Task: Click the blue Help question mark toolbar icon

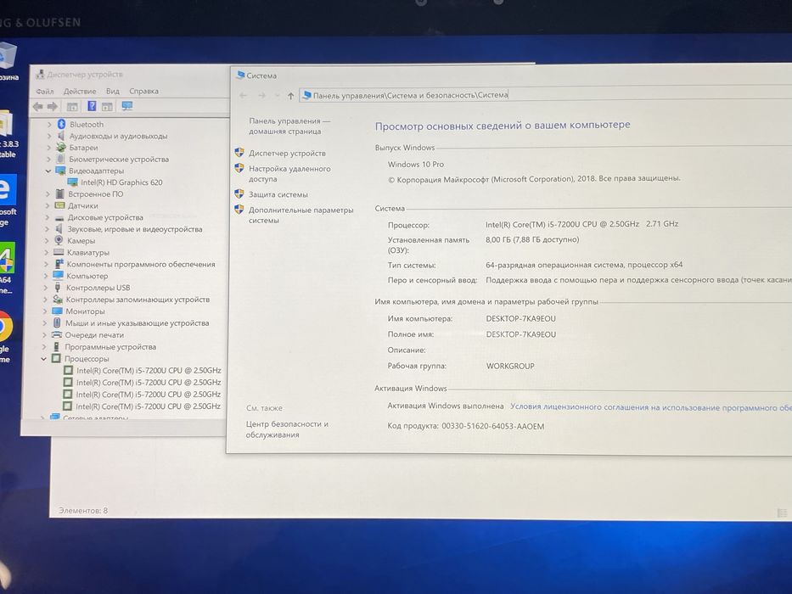Action: [92, 106]
